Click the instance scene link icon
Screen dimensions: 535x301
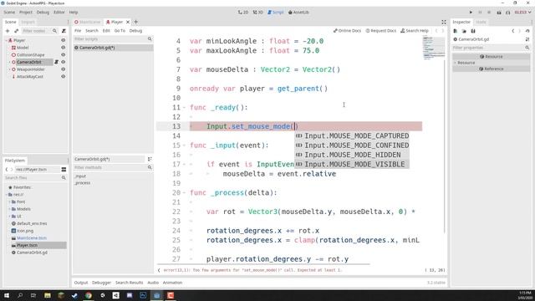16,31
